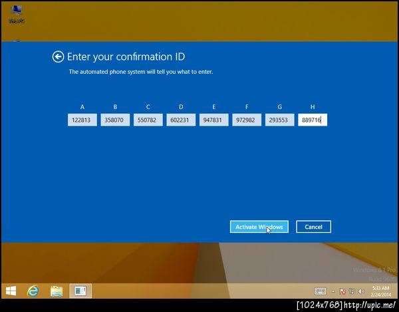This screenshot has height=312, width=399.
Task: Click the column label C
Action: point(148,107)
